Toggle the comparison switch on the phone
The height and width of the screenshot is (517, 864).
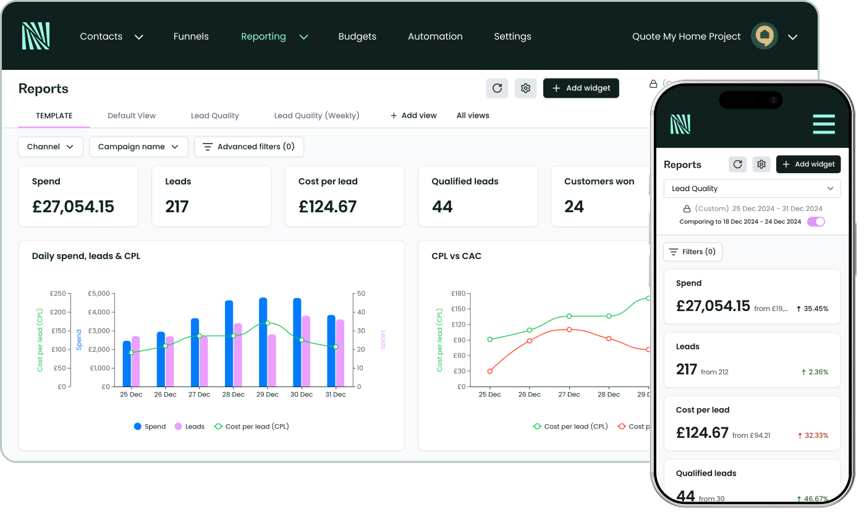(816, 221)
